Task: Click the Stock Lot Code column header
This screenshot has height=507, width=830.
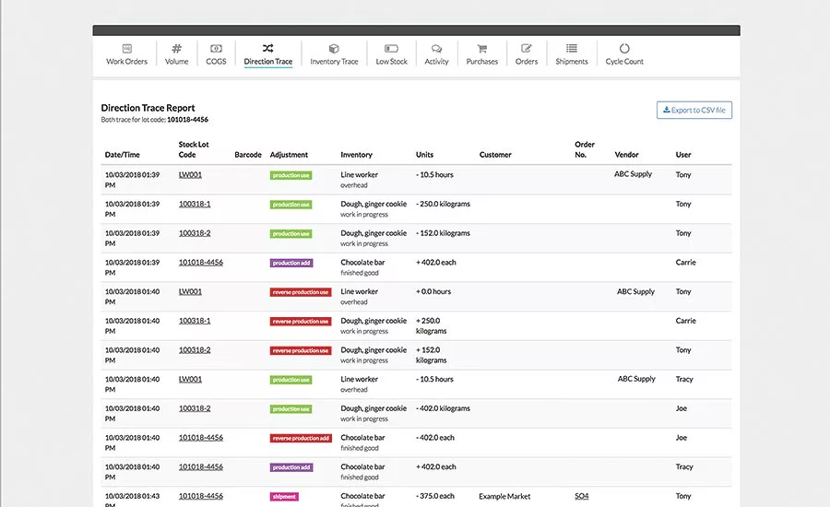Action: (194, 149)
